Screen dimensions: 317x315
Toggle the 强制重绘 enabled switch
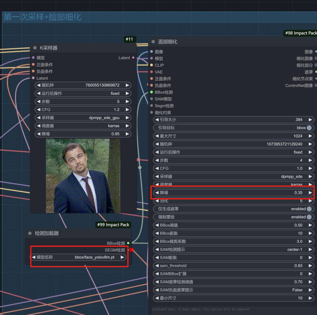(x=309, y=217)
